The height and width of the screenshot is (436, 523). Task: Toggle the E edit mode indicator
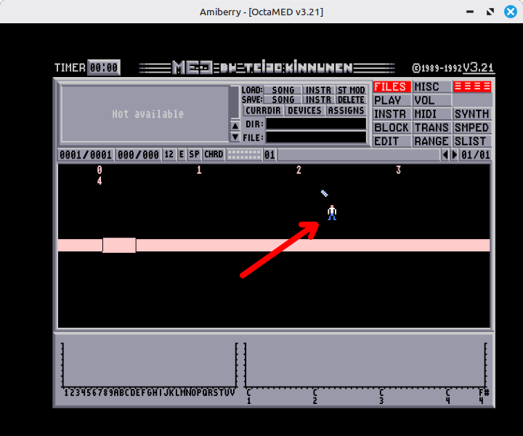coord(182,155)
